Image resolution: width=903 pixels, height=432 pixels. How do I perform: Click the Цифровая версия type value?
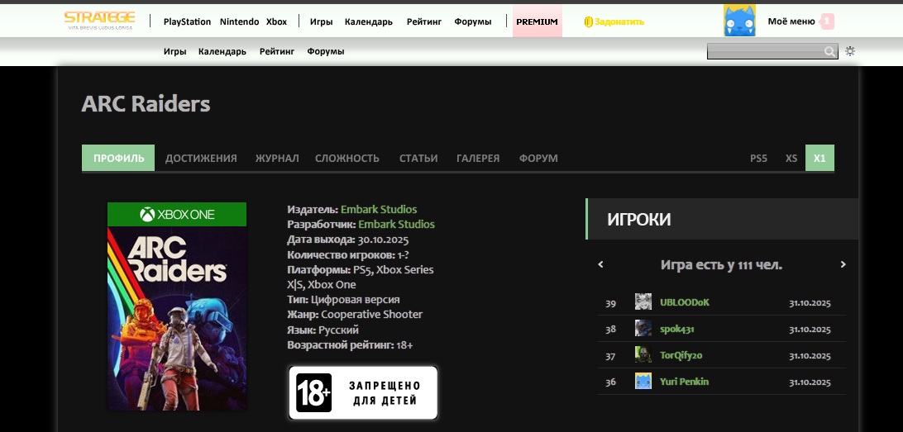pyautogui.click(x=356, y=300)
